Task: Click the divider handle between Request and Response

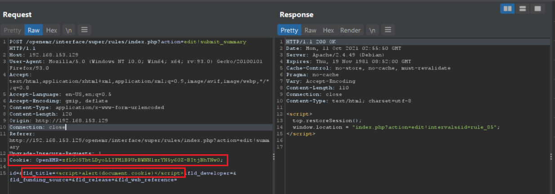Action: [x=274, y=157]
